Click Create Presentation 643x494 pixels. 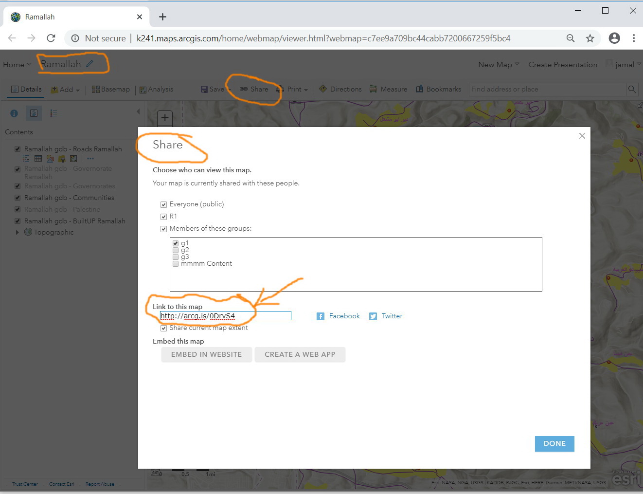pyautogui.click(x=563, y=64)
